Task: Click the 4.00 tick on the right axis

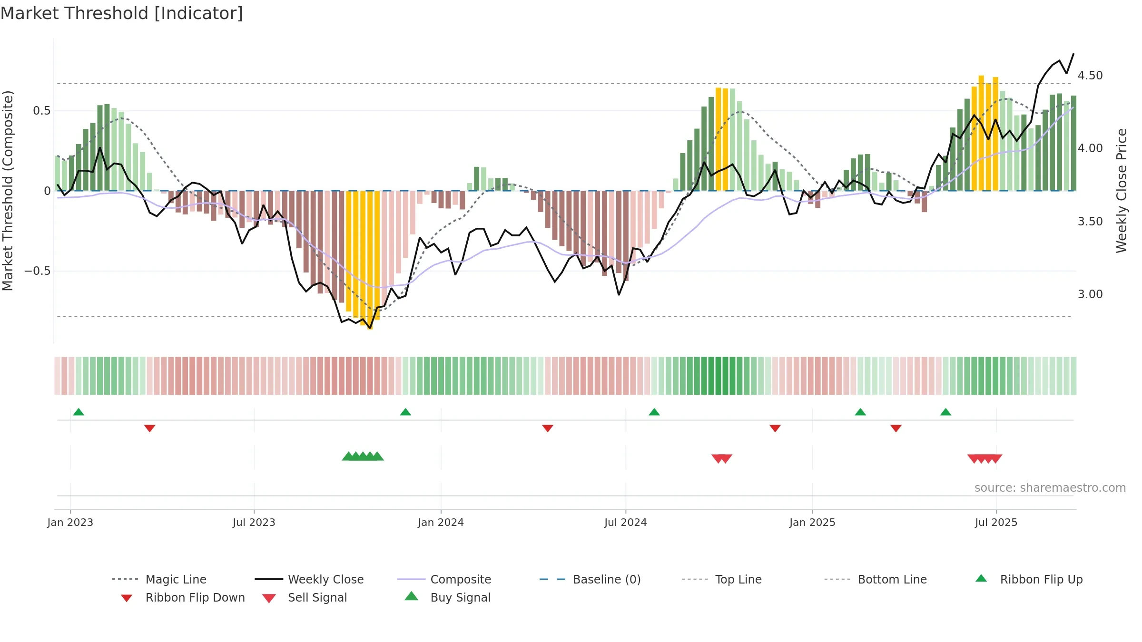Action: coord(1090,148)
